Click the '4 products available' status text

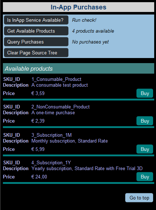(93, 31)
